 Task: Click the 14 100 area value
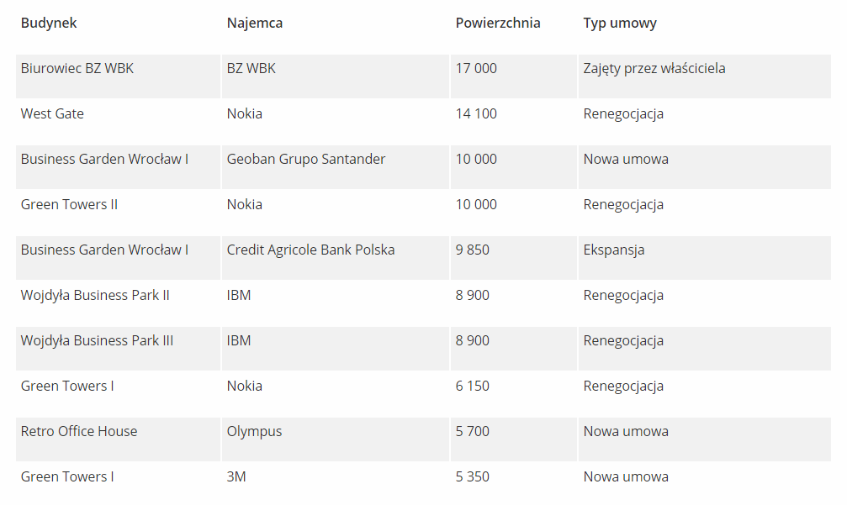(x=476, y=114)
